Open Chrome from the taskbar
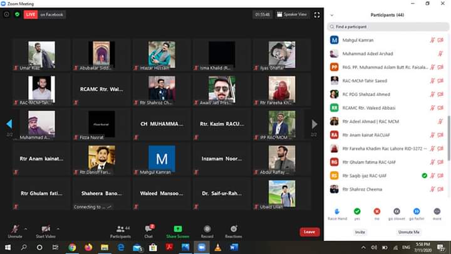451x254 pixels. pyautogui.click(x=72, y=247)
